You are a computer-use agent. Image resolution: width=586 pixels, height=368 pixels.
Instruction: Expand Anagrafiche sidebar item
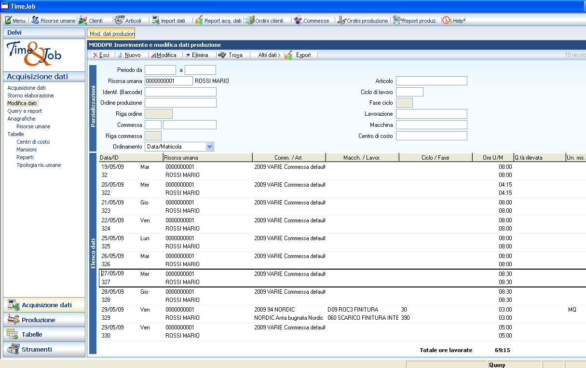(21, 119)
